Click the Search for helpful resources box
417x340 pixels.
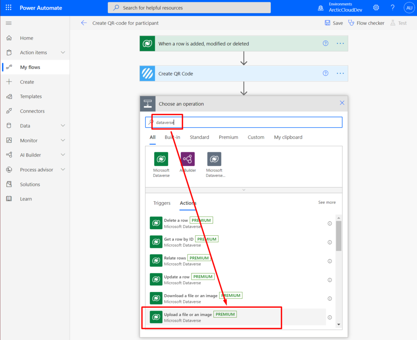(x=189, y=8)
